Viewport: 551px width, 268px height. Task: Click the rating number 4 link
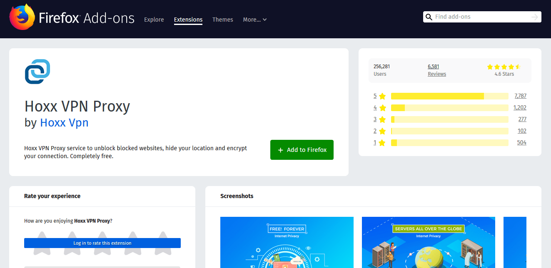pos(375,108)
